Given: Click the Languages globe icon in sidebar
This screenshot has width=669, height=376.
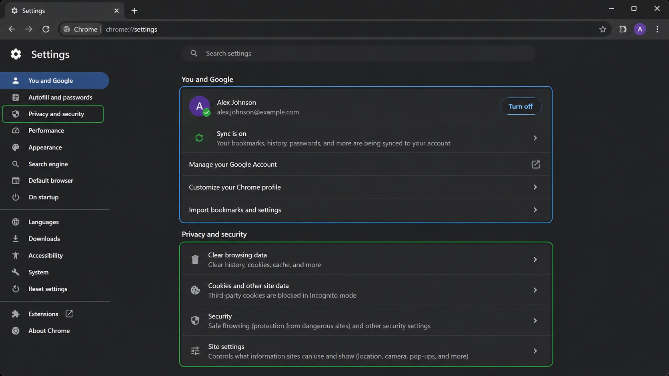Looking at the screenshot, I should [x=16, y=222].
